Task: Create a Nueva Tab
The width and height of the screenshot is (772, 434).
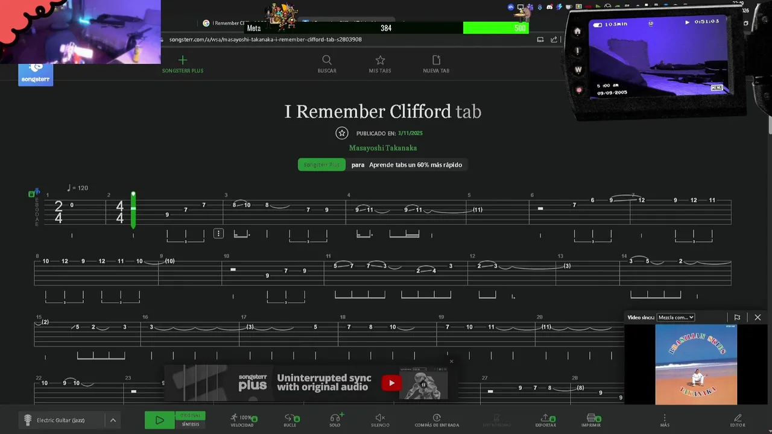Action: [436, 64]
